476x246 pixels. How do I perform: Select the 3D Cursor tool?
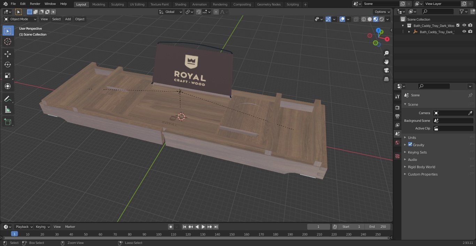coord(8,42)
